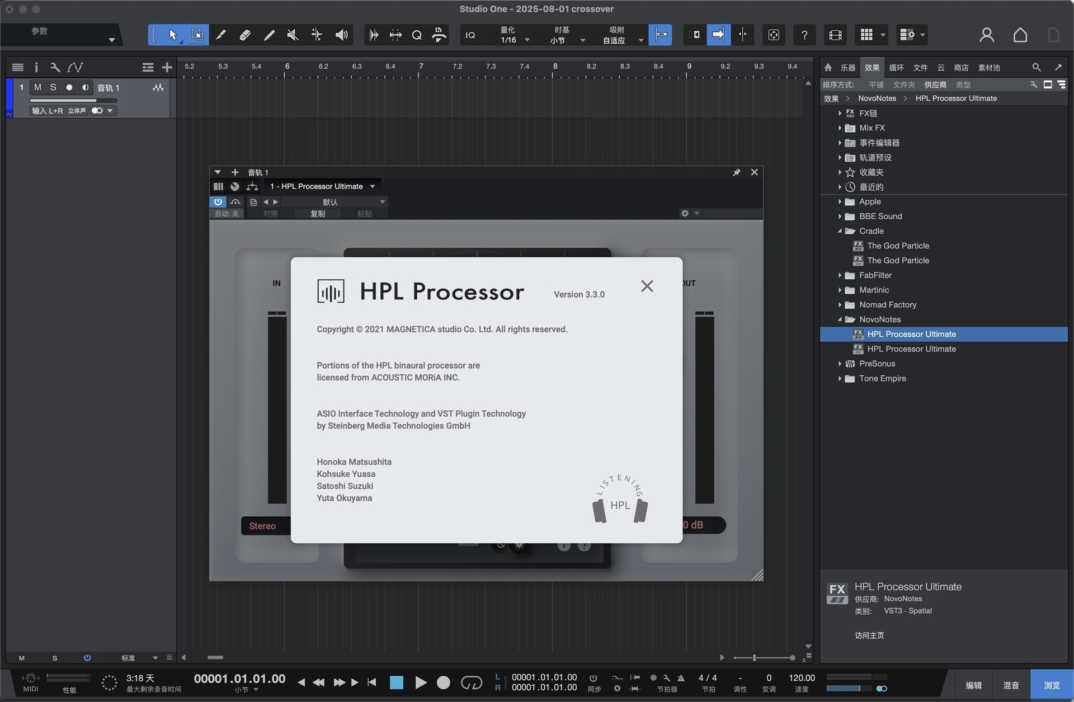The image size is (1074, 702).
Task: Select the Bend tool
Action: [x=317, y=35]
